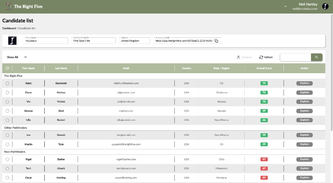Click the Compare person icon
Screen dimensions: 333x183
(238, 57)
